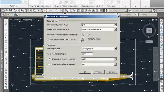Open выемки hatch pattern ANSI31 dropdown
Image resolution: width=164 pixels, height=92 pixels.
pos(115,59)
